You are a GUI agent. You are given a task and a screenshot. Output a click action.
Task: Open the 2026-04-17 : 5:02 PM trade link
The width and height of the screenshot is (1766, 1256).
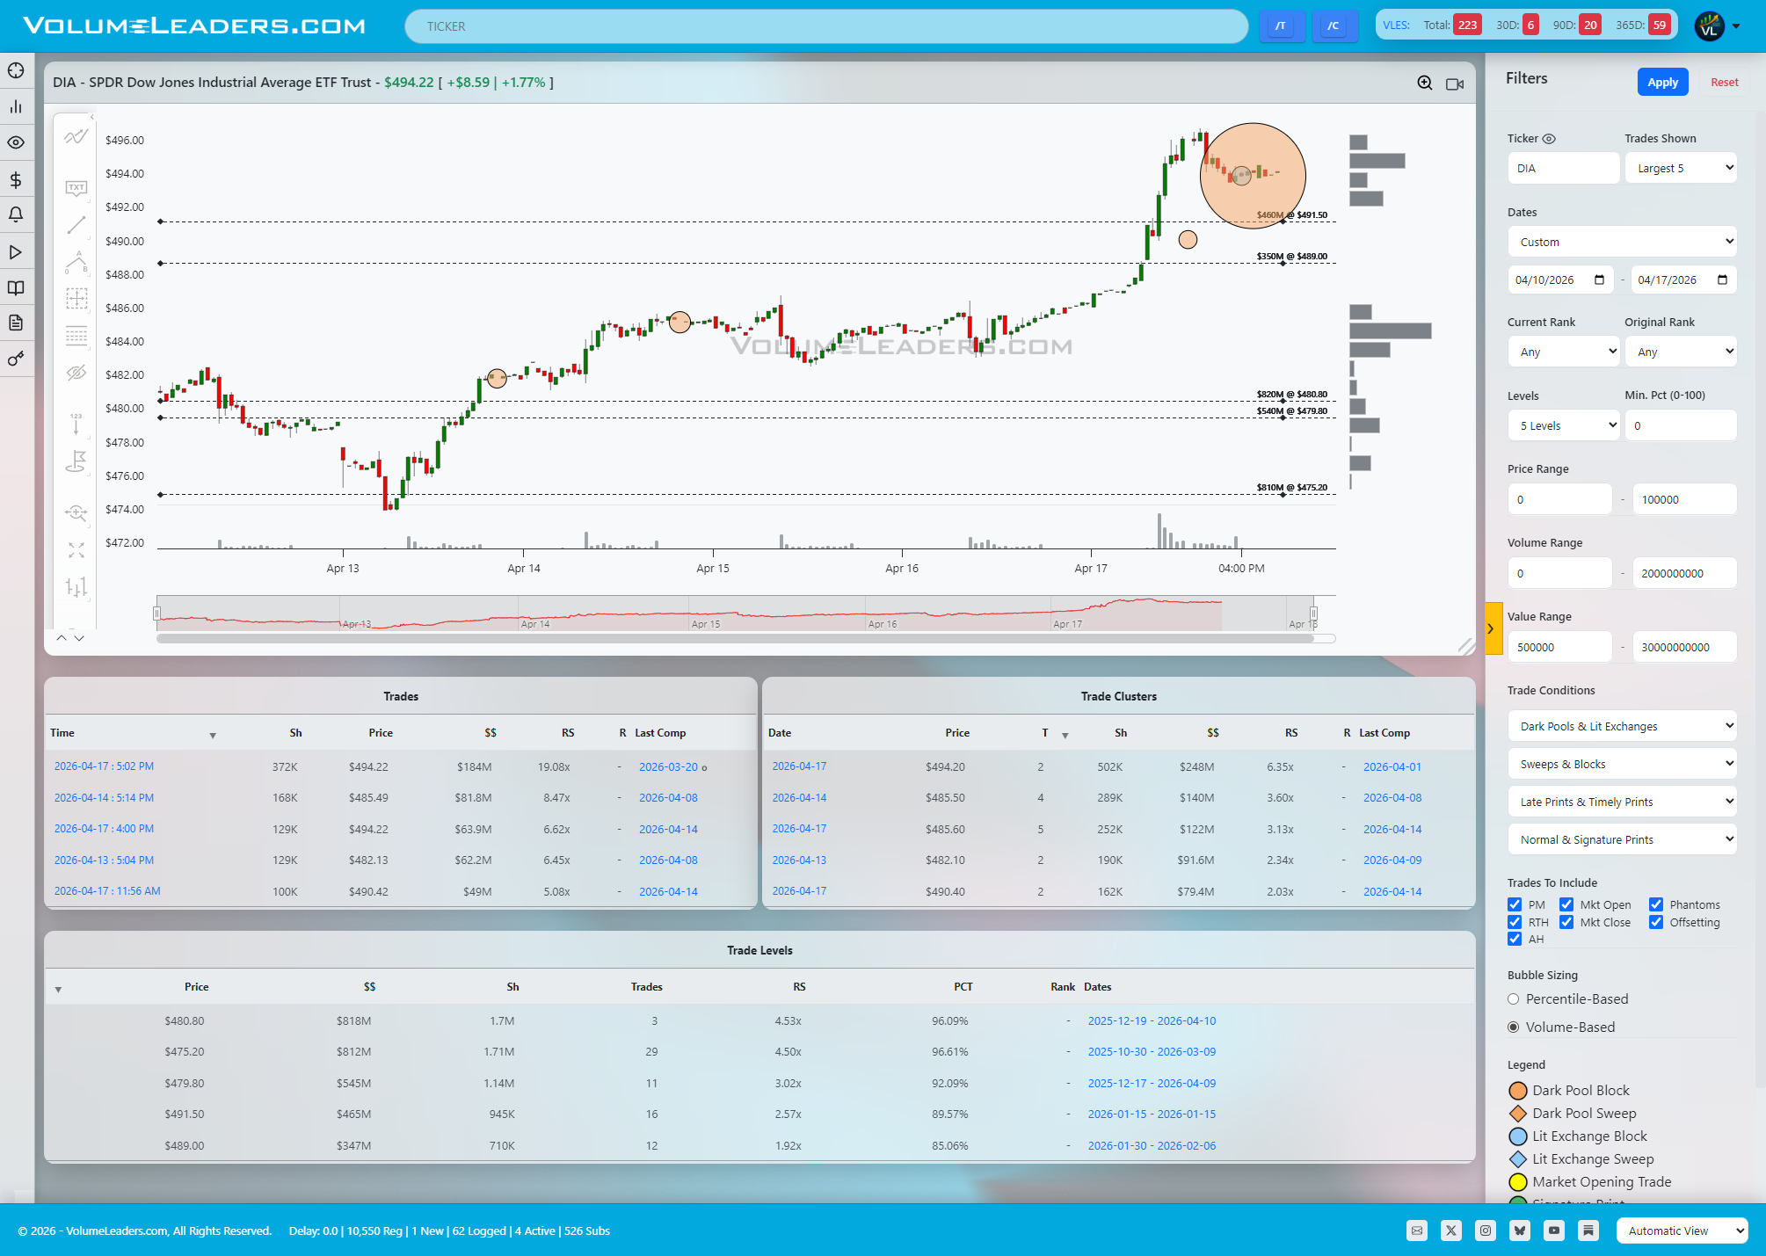pos(104,766)
